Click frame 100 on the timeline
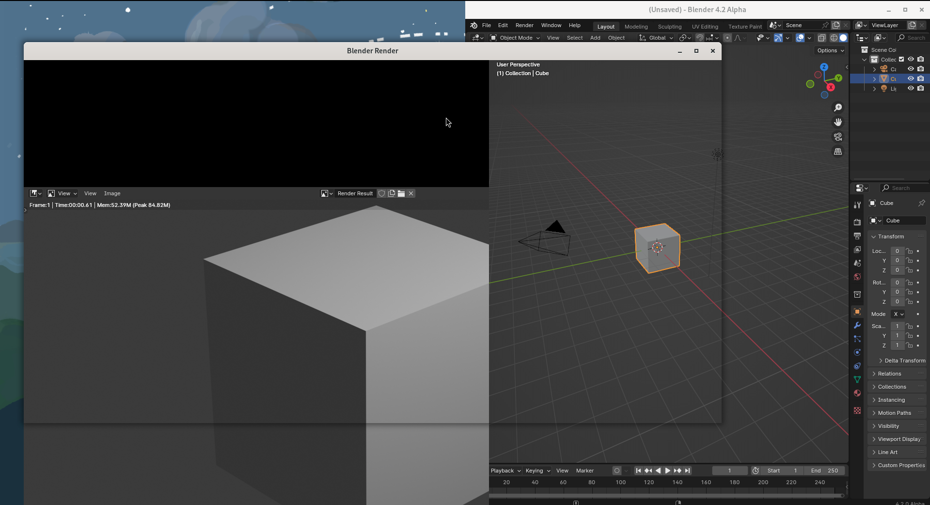This screenshot has height=505, width=930. tap(620, 483)
